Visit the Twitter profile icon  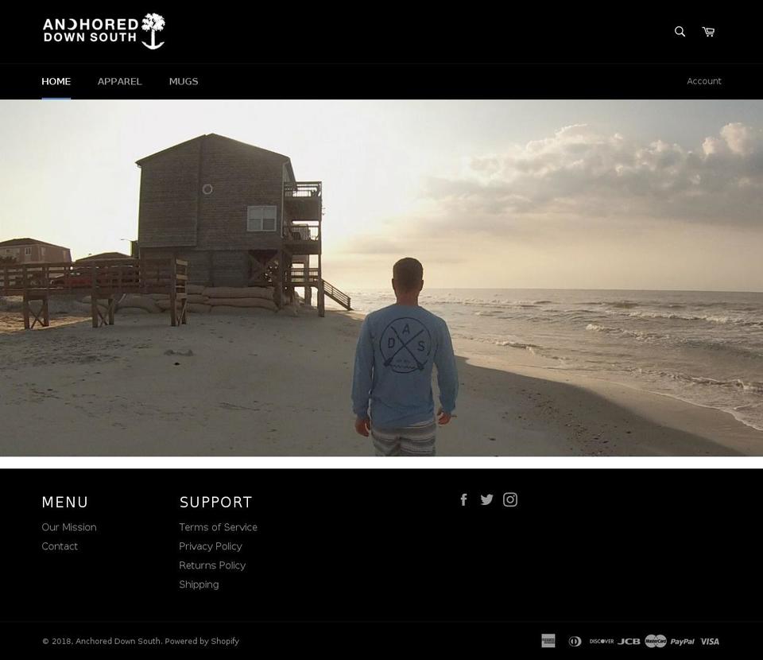coord(486,499)
